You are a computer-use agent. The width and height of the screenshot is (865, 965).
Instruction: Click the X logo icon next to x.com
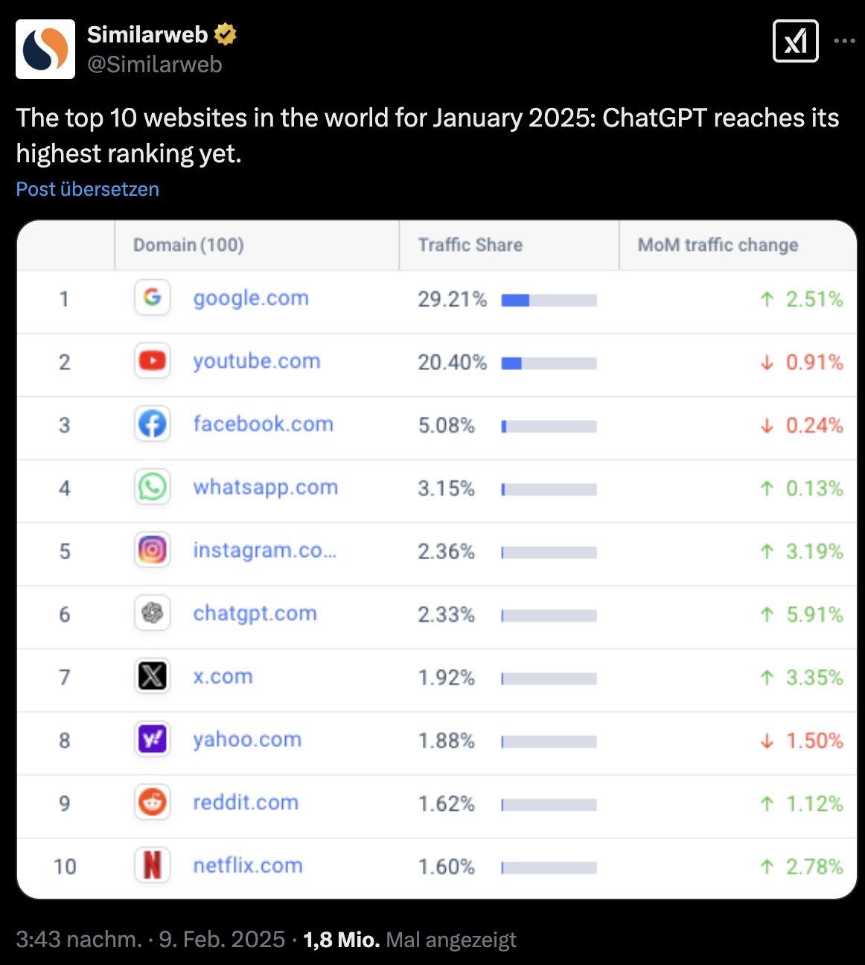152,676
